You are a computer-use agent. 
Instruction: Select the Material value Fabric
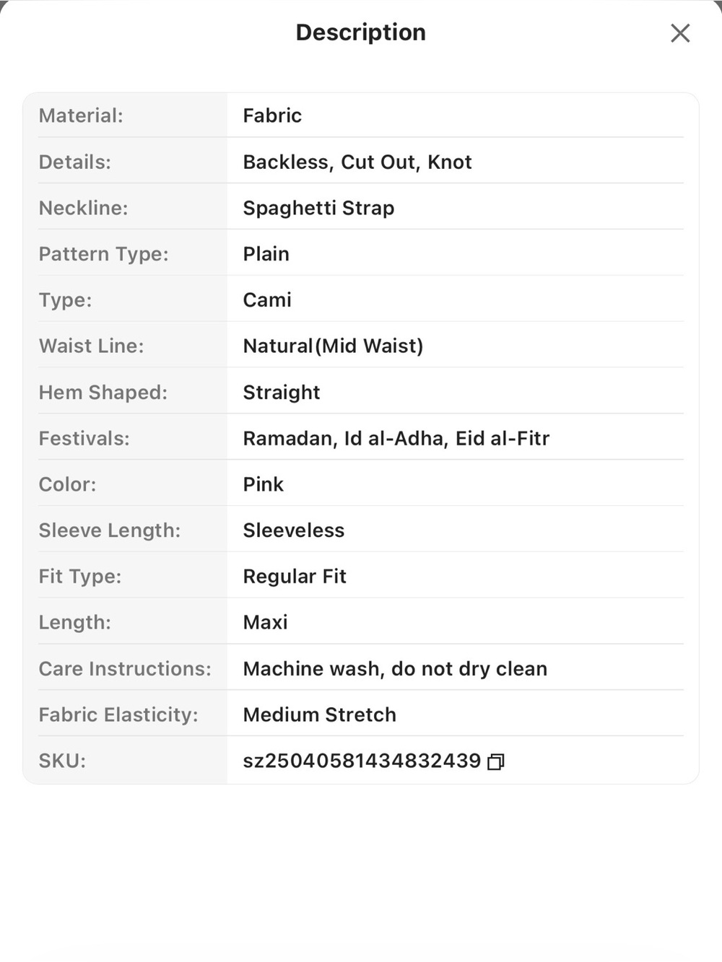click(272, 115)
